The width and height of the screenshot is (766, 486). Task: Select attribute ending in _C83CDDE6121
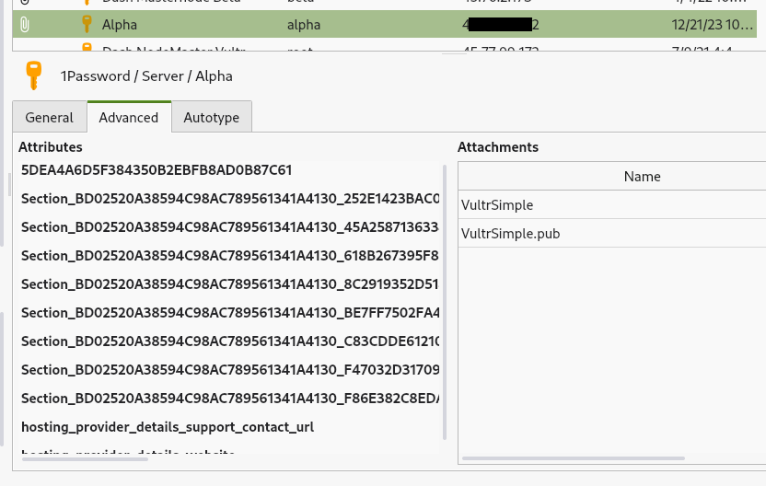pyautogui.click(x=229, y=341)
